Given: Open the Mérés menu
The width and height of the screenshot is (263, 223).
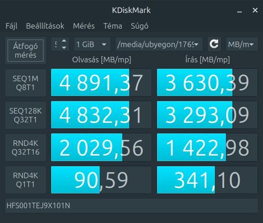Looking at the screenshot, I should [84, 26].
